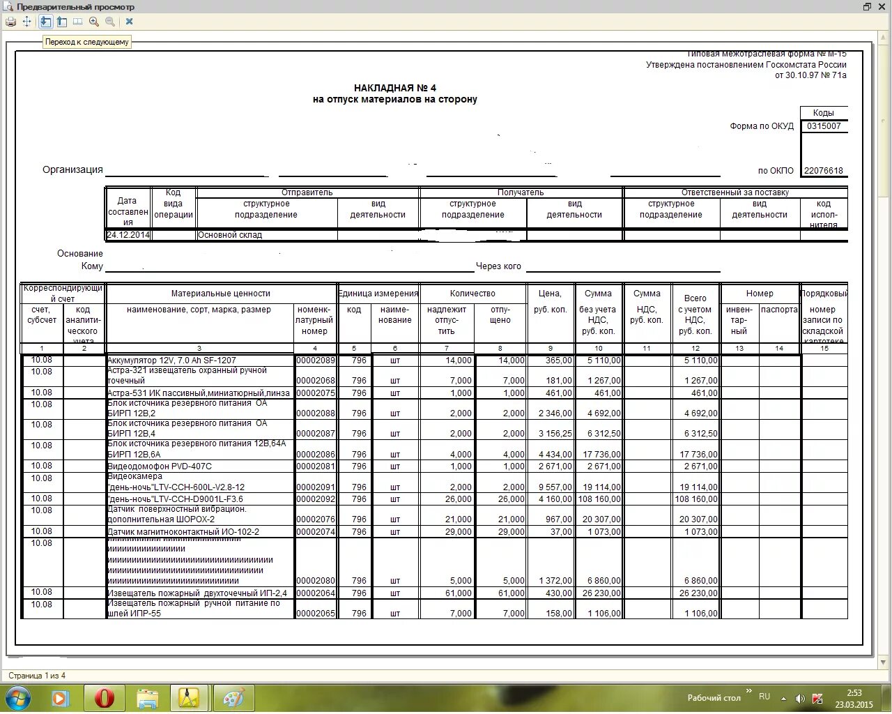
Task: Open the Windows Start menu
Action: tap(18, 698)
